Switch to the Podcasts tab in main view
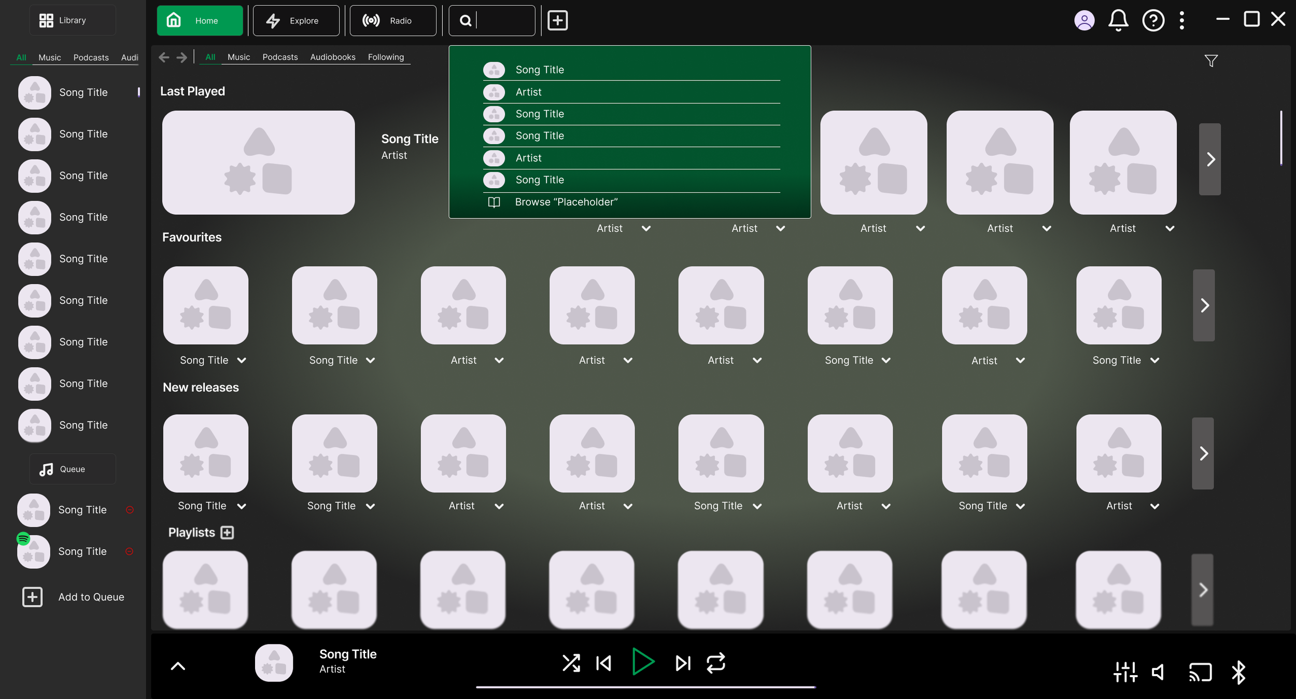 click(x=280, y=57)
